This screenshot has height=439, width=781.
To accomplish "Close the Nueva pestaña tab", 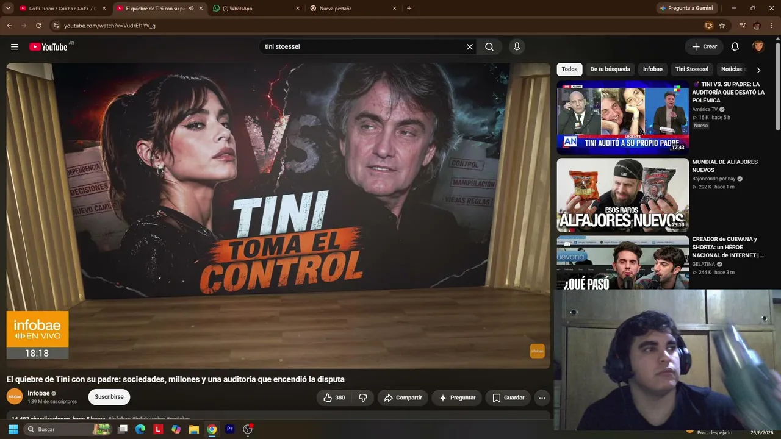I will coord(395,9).
